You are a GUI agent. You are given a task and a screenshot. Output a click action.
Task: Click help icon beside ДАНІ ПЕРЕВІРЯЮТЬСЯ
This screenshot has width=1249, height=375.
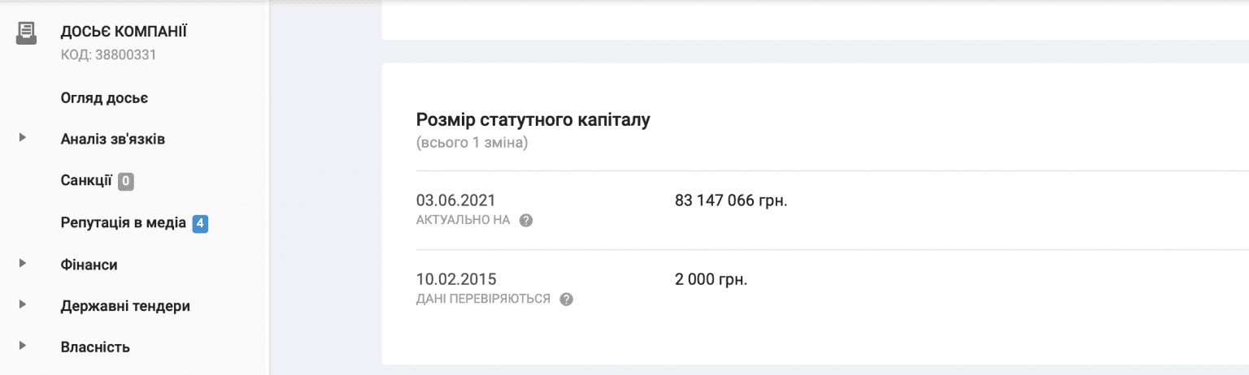[x=567, y=300]
